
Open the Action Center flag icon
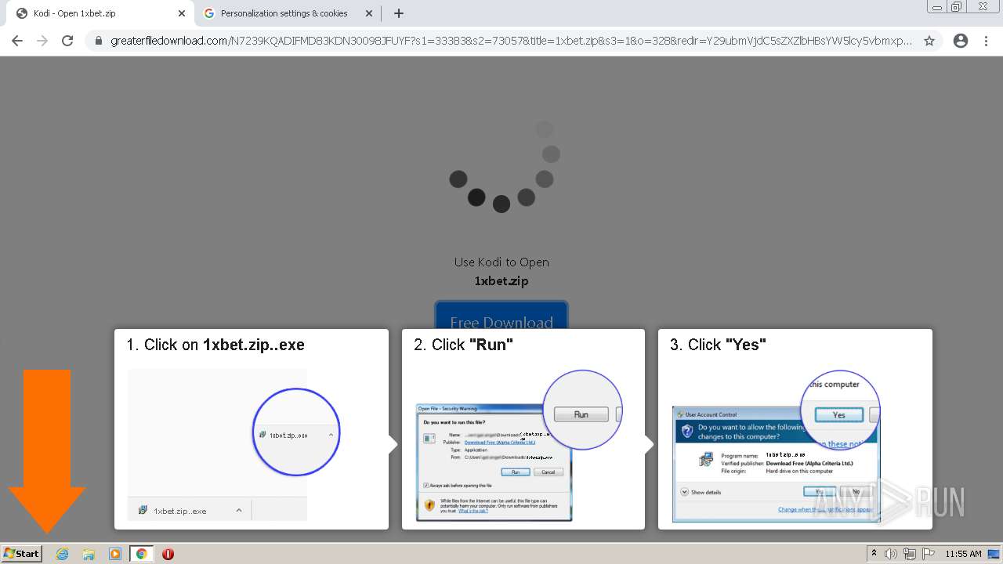click(x=929, y=554)
